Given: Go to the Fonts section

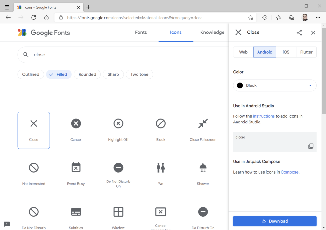Looking at the screenshot, I should click(x=141, y=32).
